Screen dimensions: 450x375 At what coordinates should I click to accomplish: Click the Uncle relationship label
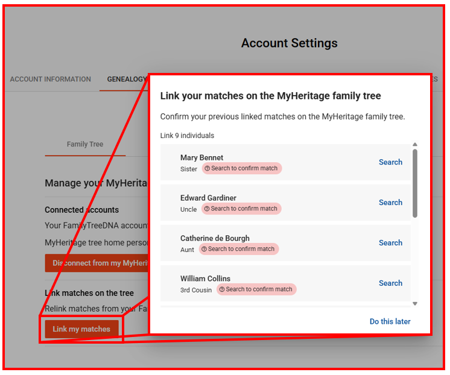pyautogui.click(x=189, y=209)
